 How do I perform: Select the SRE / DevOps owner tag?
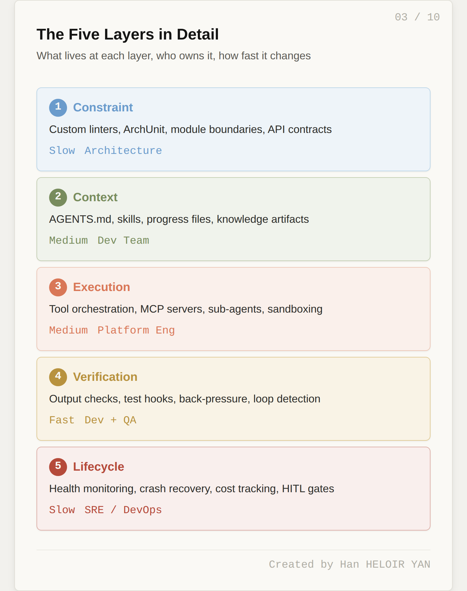[x=123, y=510]
